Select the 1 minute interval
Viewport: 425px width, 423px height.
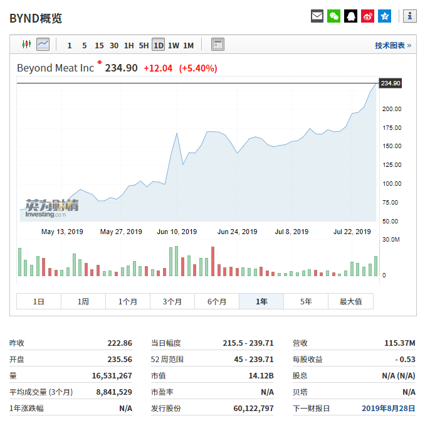[x=70, y=45]
